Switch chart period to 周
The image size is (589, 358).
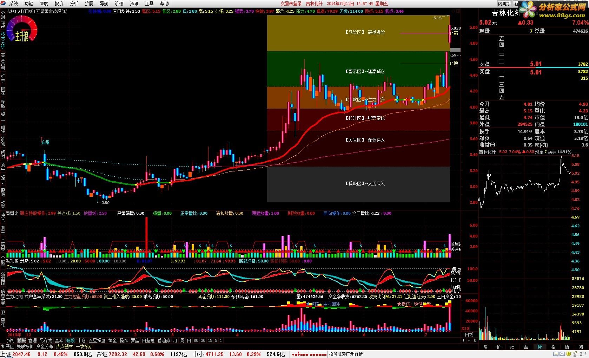coord(182,340)
